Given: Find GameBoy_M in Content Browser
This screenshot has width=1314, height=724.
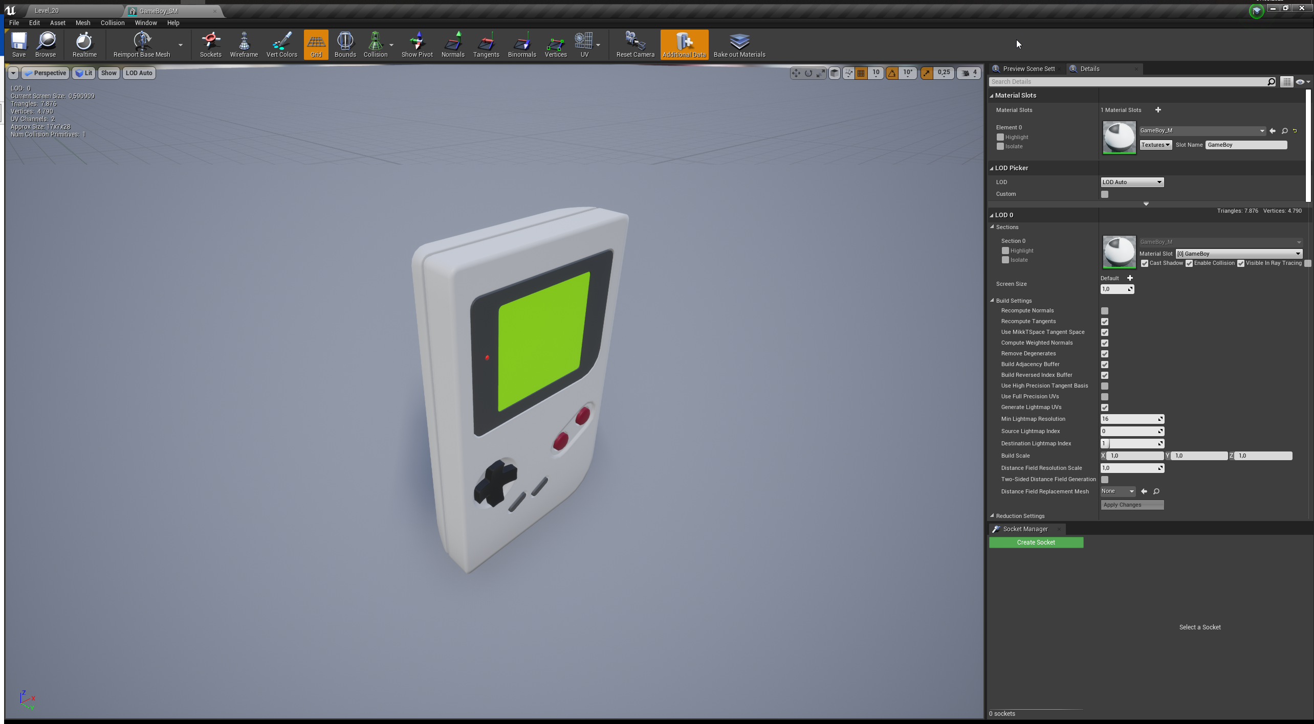Looking at the screenshot, I should pyautogui.click(x=1284, y=131).
